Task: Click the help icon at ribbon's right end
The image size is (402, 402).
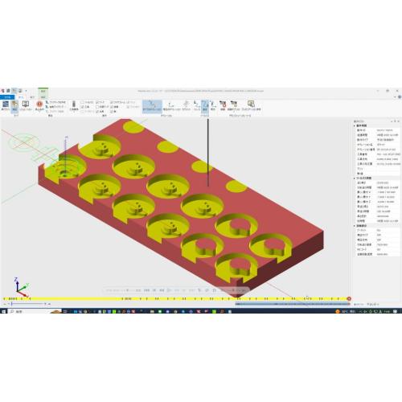Action: (x=400, y=97)
